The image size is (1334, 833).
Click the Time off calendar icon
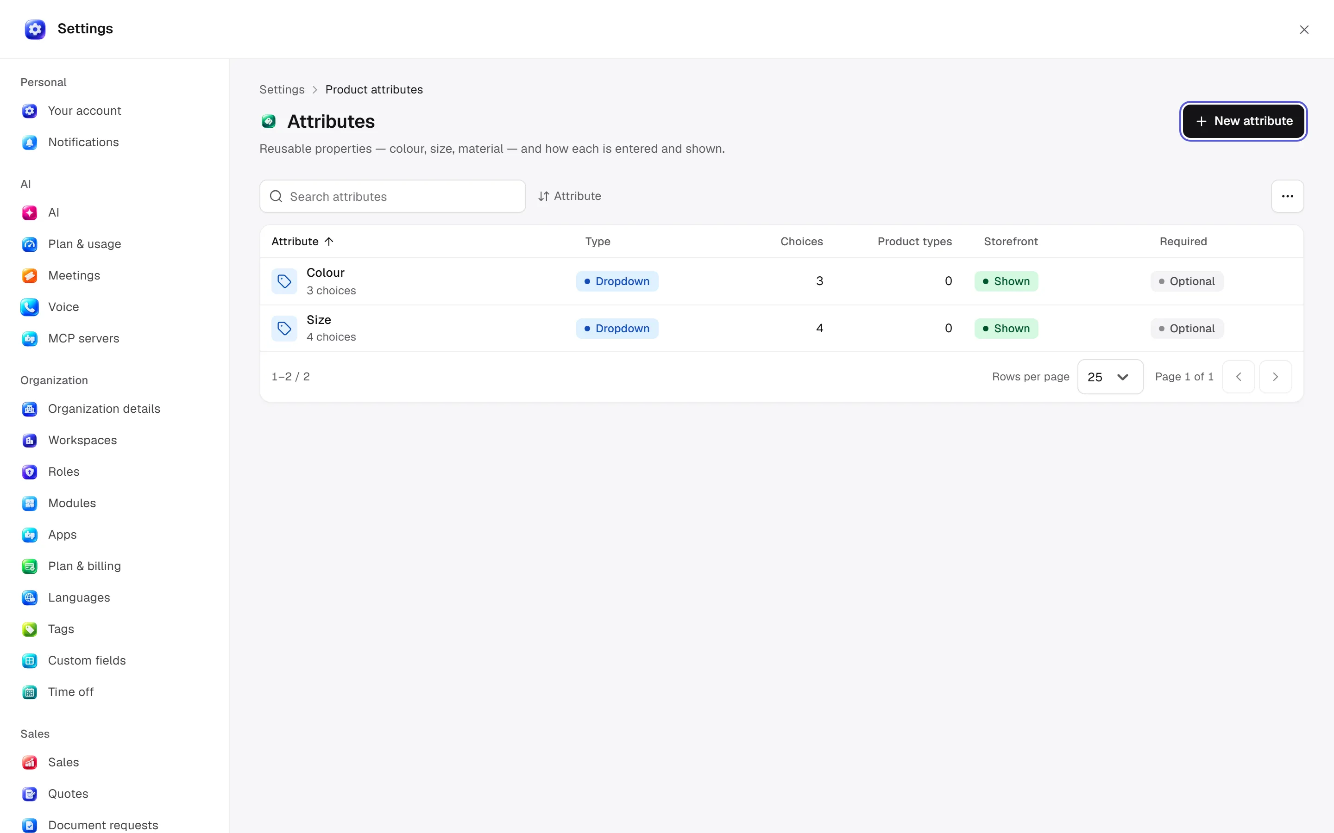tap(30, 691)
